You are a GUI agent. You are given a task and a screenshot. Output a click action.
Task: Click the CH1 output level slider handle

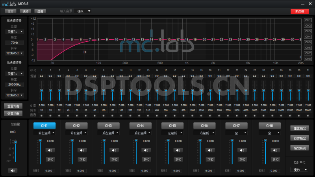click(40, 140)
